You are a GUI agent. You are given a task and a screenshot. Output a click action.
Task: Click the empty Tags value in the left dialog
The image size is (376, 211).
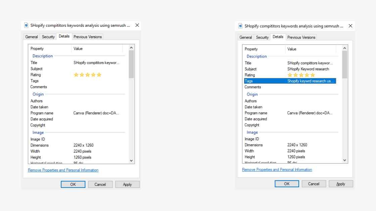97,81
